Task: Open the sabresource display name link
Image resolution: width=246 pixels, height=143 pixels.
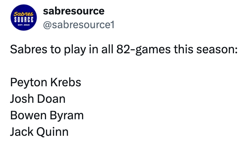Action: click(x=74, y=11)
